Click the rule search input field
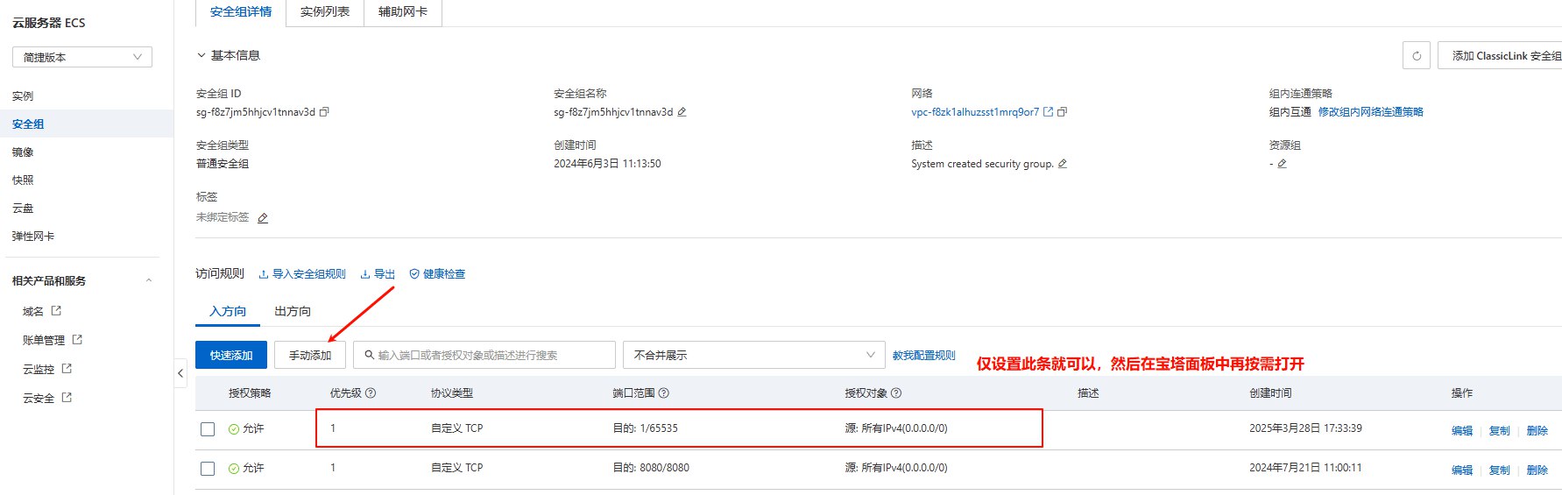 point(491,355)
